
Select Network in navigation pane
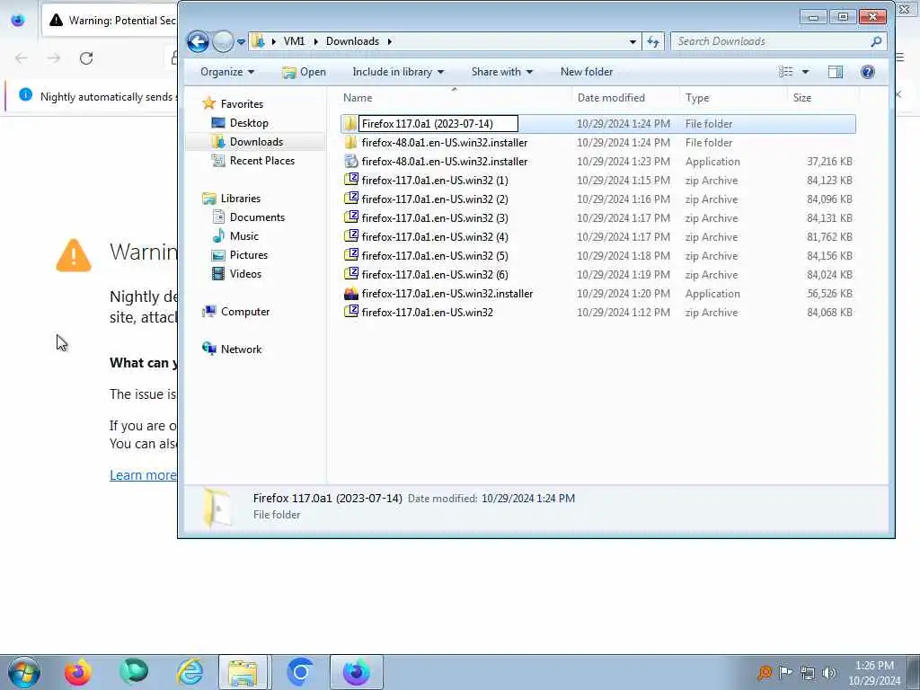[x=233, y=349]
